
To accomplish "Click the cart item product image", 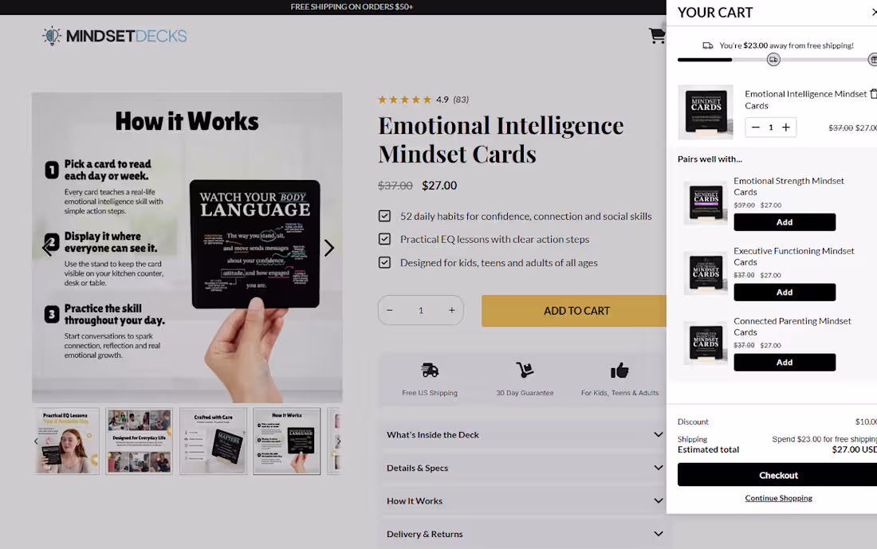I will (706, 112).
